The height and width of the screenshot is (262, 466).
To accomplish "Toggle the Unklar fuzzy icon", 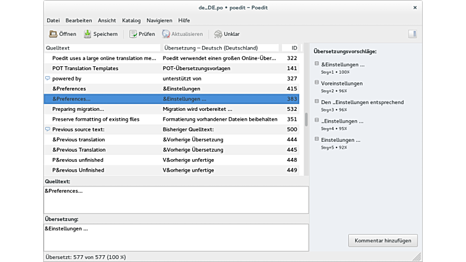I will point(218,34).
